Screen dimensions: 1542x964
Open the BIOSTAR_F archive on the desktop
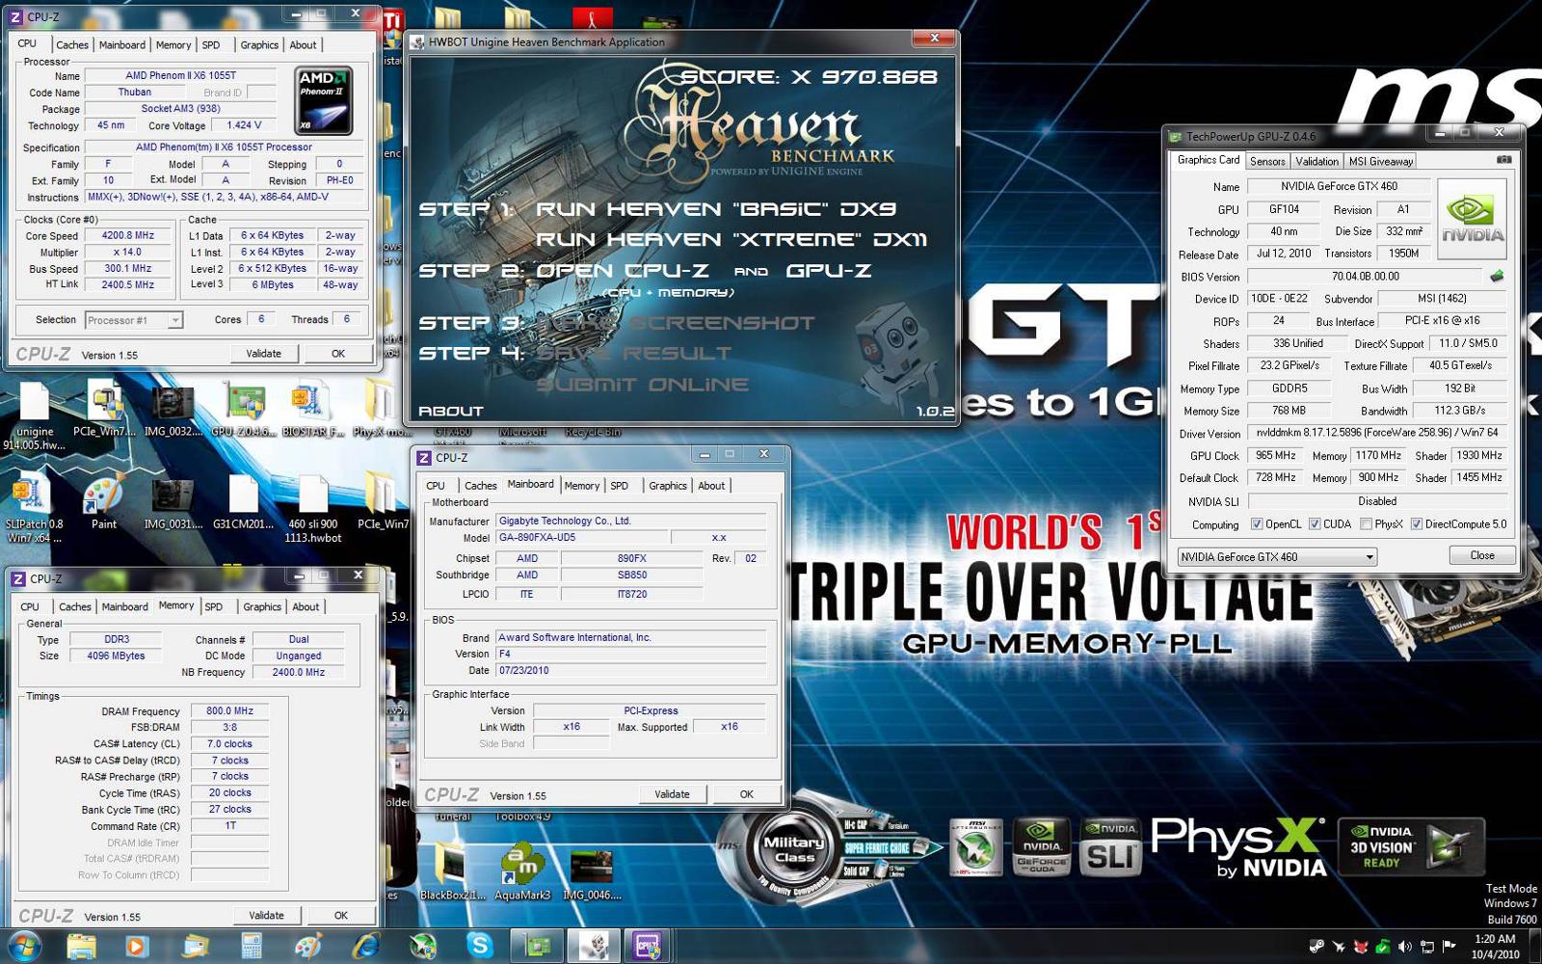click(x=312, y=408)
